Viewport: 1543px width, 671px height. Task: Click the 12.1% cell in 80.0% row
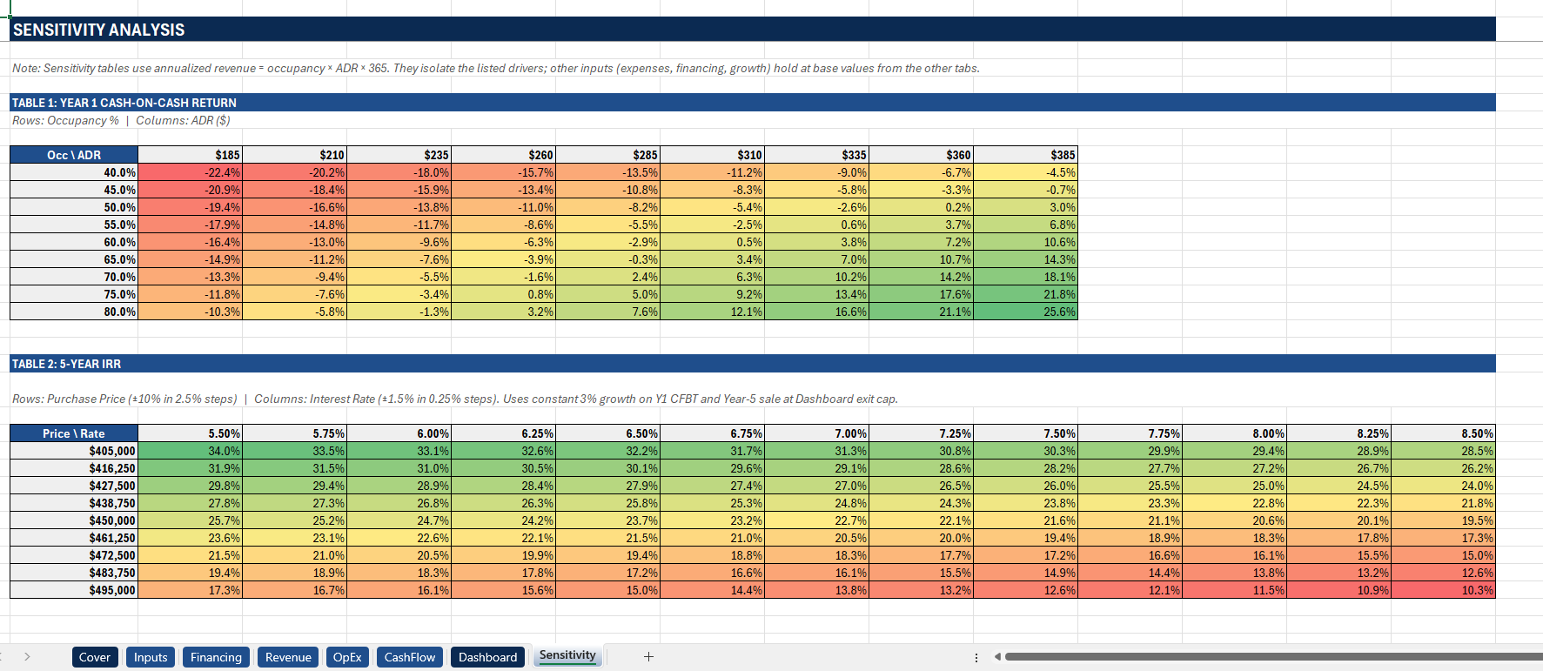(712, 312)
